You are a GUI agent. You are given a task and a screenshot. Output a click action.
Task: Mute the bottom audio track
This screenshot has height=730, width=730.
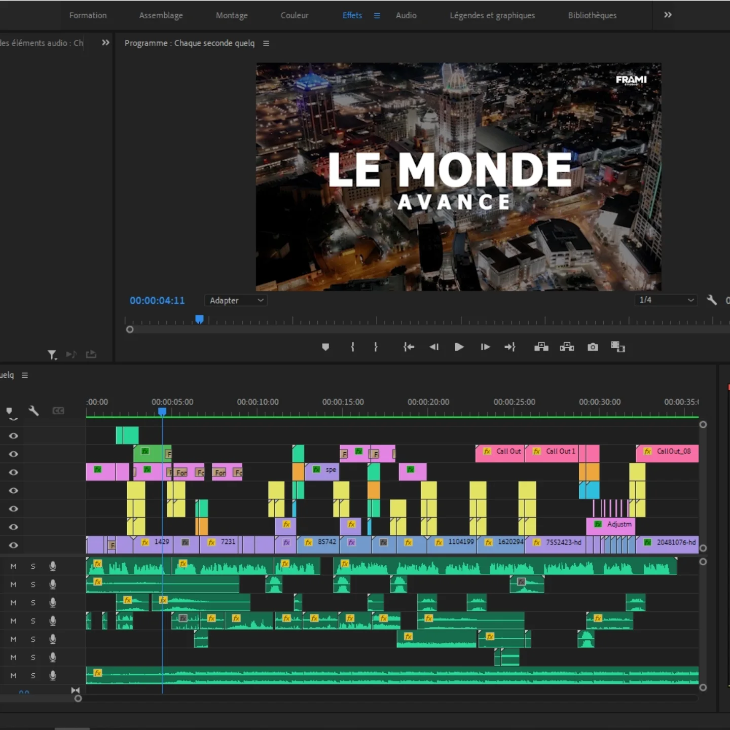click(14, 676)
